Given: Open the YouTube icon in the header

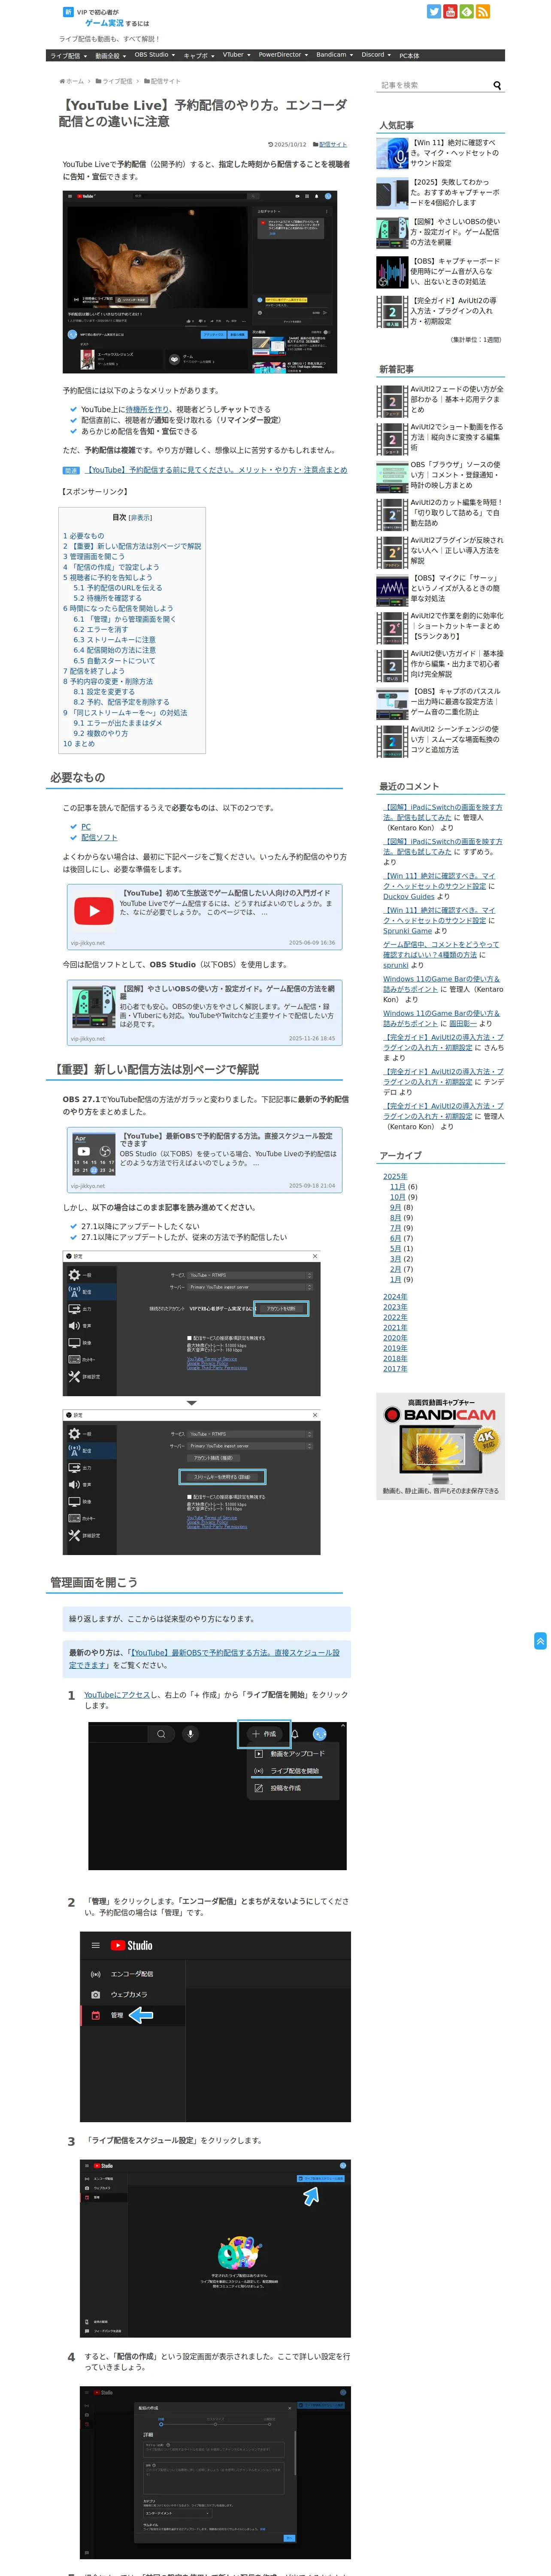Looking at the screenshot, I should coord(450,12).
